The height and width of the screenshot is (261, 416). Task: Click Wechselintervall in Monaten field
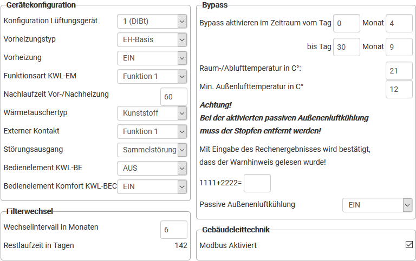[174, 229]
